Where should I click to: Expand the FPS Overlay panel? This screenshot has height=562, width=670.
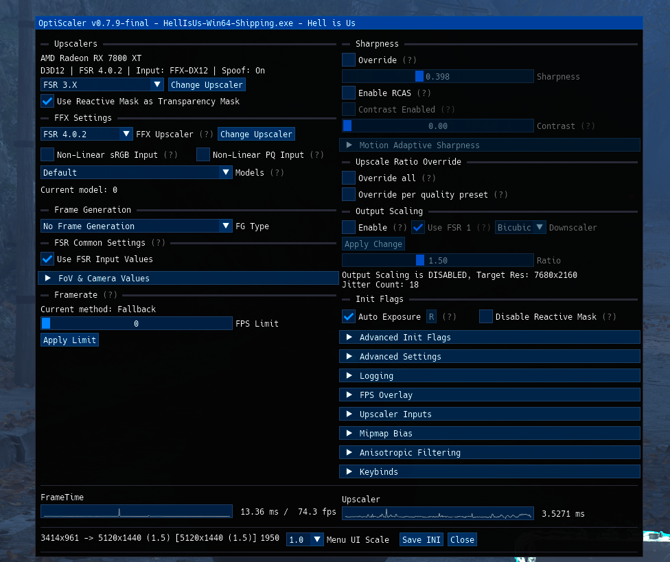(x=489, y=395)
